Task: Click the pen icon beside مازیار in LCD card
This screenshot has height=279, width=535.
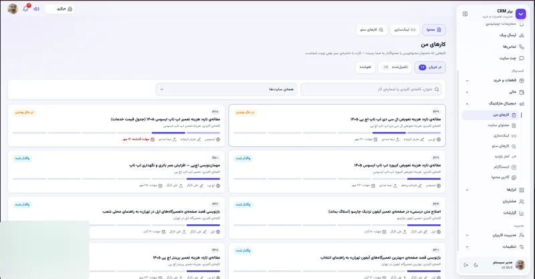Action: pyautogui.click(x=422, y=139)
